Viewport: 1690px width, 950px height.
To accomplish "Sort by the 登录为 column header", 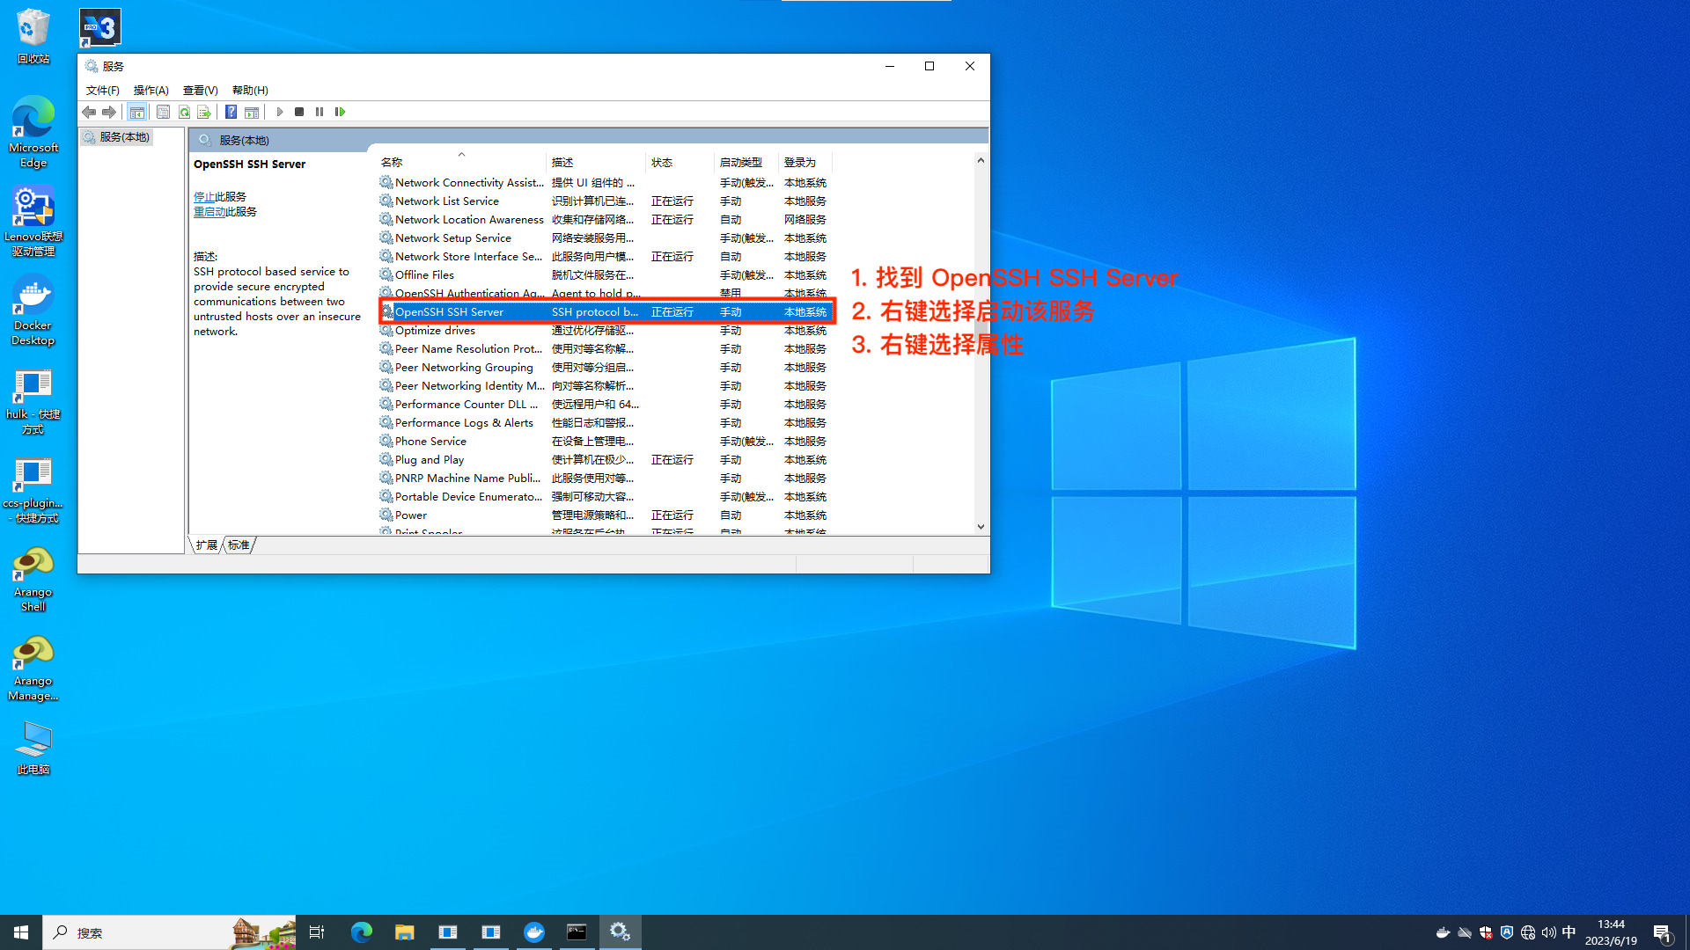I will coord(805,162).
